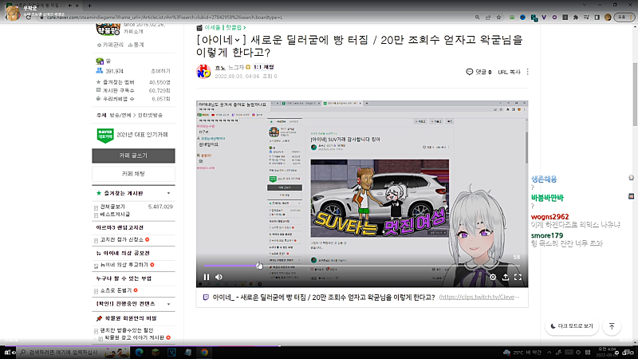Open clip player settings gear
Screen dimensions: 638x359
tap(493, 277)
